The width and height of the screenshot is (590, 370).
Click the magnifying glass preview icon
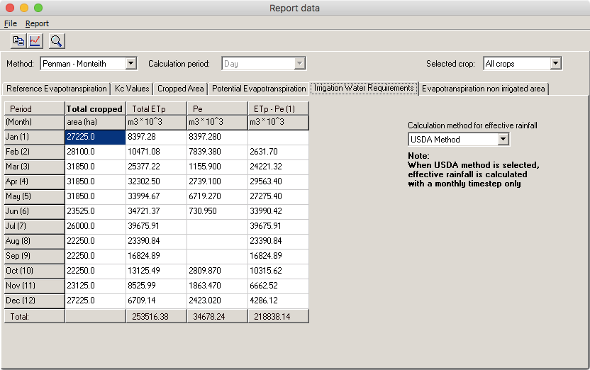tap(57, 40)
